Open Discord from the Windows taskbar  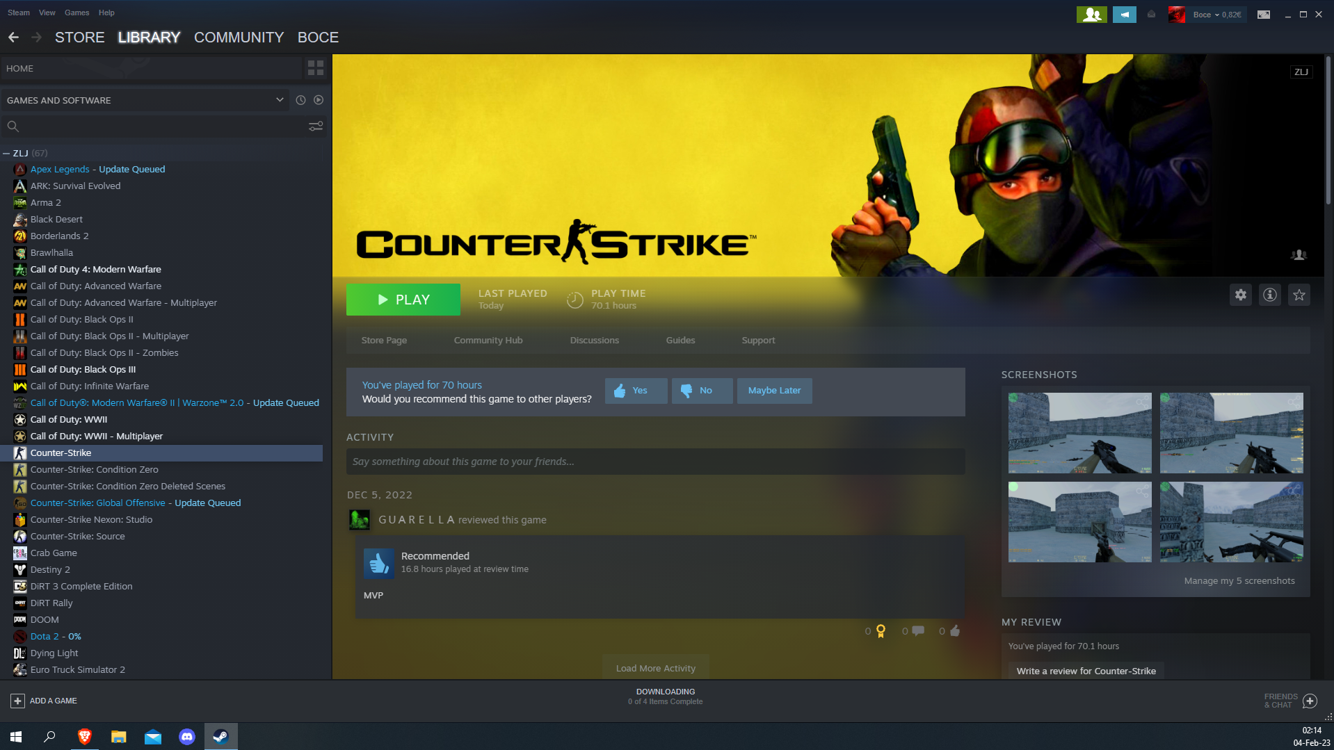click(187, 737)
